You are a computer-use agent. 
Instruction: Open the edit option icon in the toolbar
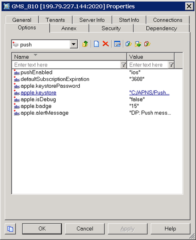117,44
